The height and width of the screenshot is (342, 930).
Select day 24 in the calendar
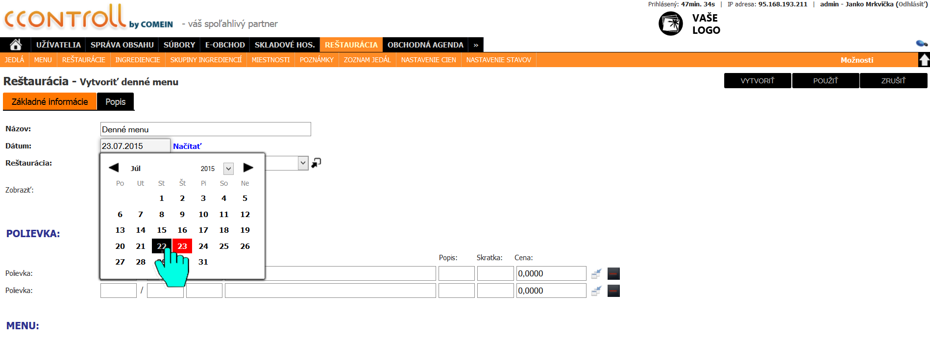tap(203, 246)
